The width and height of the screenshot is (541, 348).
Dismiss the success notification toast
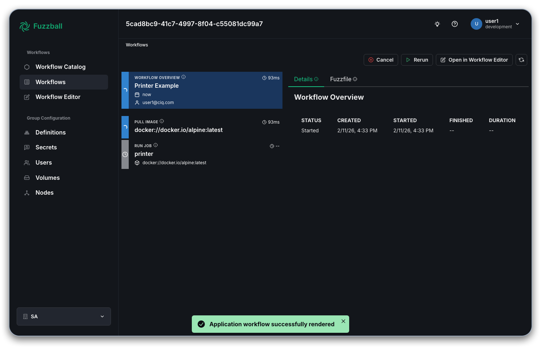click(x=343, y=321)
